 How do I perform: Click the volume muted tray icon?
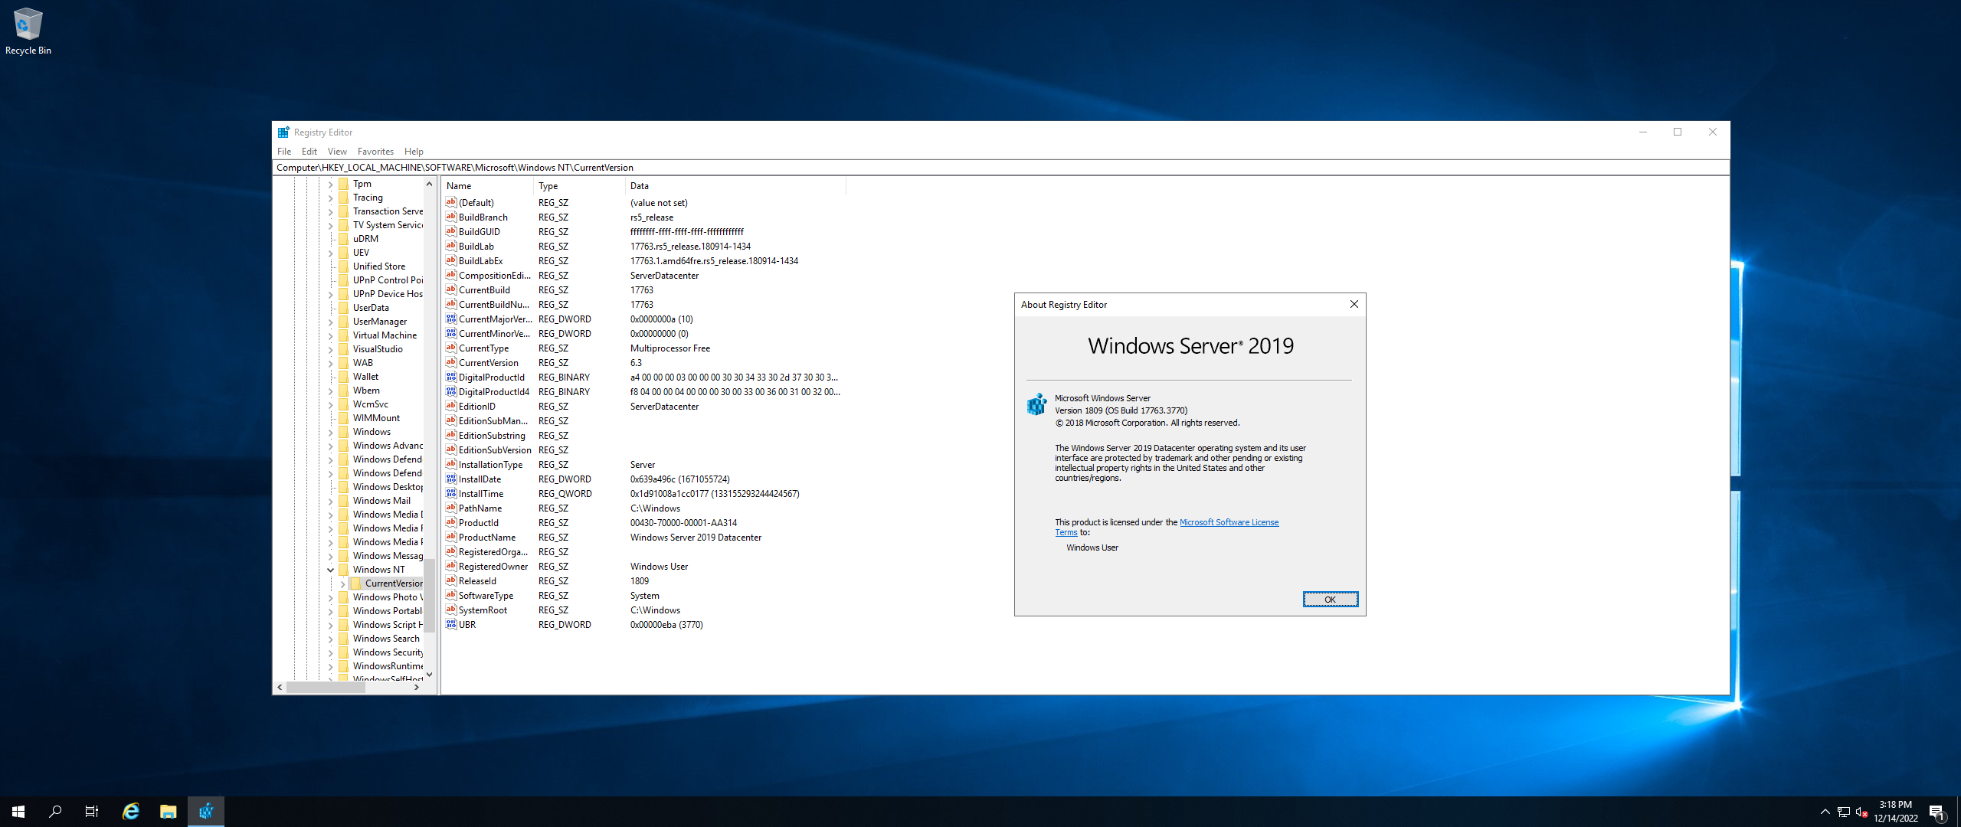tap(1861, 812)
